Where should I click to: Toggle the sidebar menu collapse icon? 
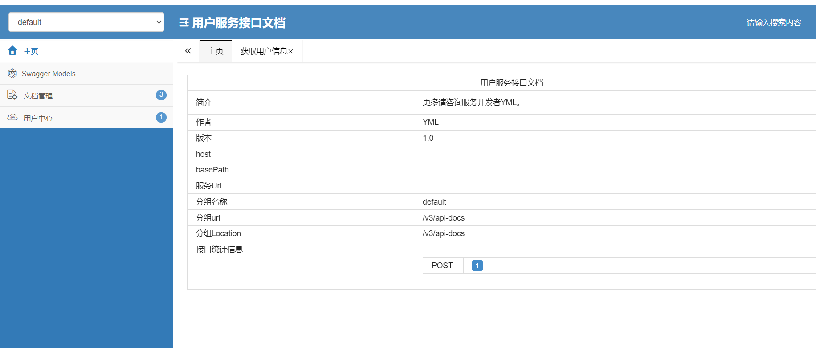click(184, 23)
